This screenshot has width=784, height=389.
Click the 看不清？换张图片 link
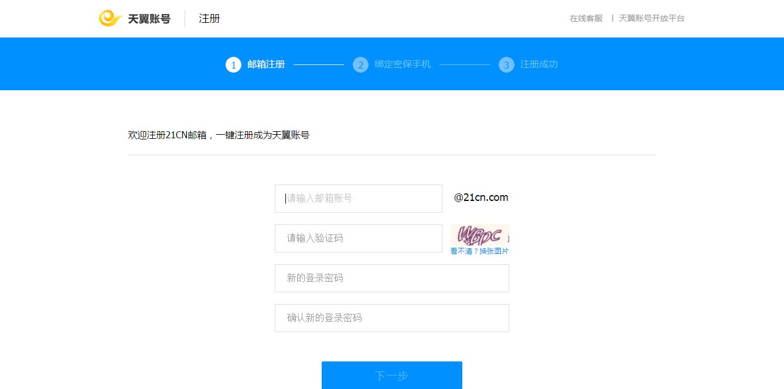coord(479,251)
